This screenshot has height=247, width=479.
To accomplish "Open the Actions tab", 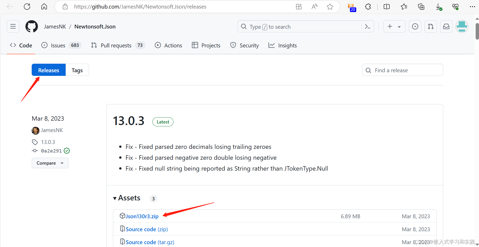I will coord(168,45).
